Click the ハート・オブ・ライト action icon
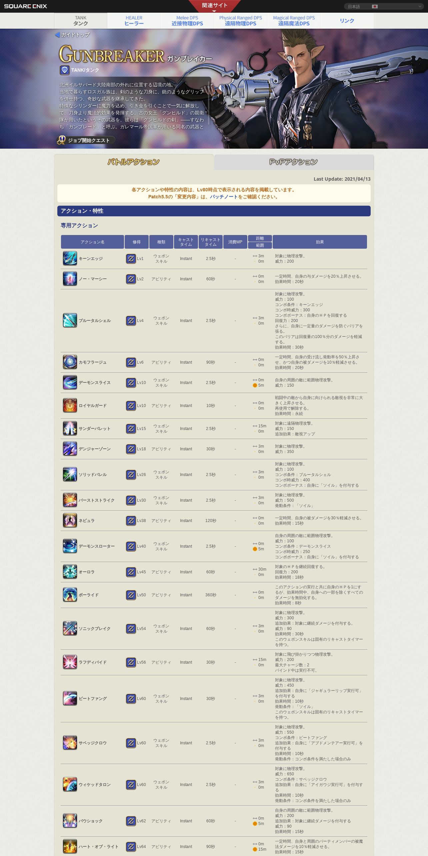 pos(70,846)
